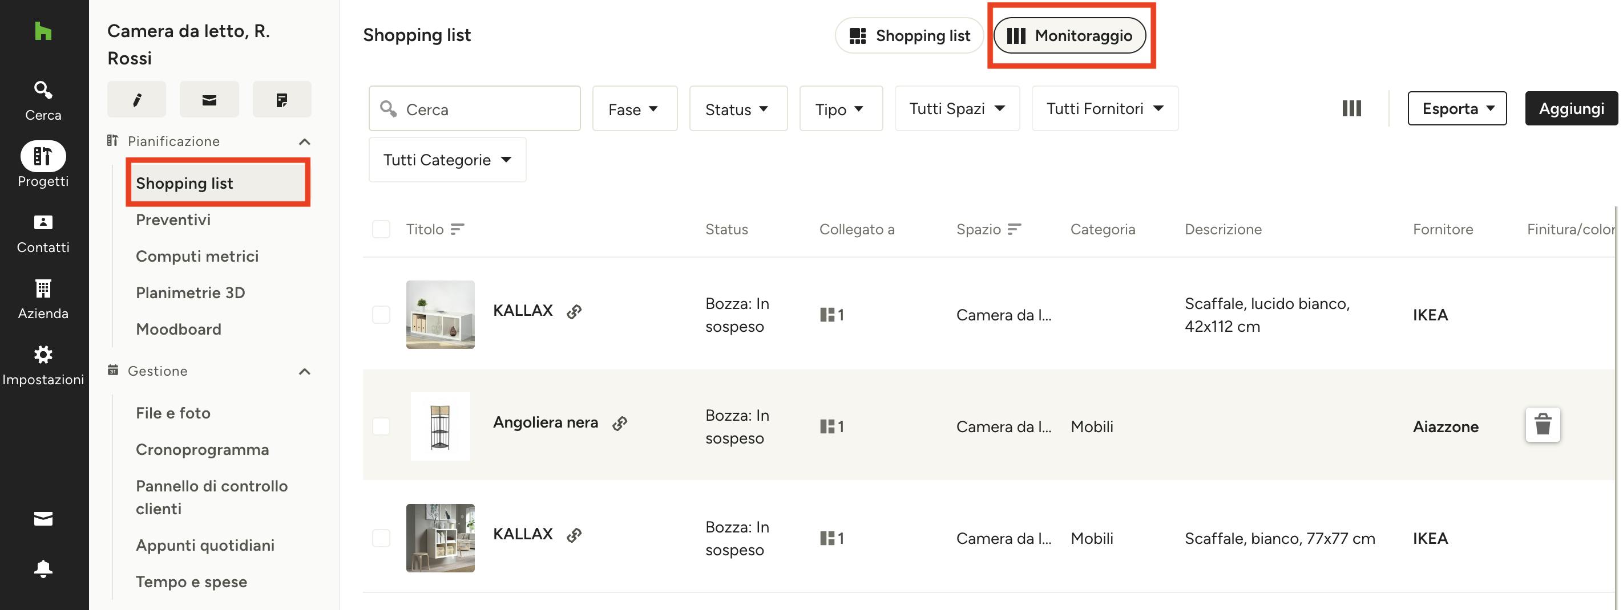Image resolution: width=1623 pixels, height=610 pixels.
Task: Check the first KALLAX row checkbox
Action: [381, 315]
